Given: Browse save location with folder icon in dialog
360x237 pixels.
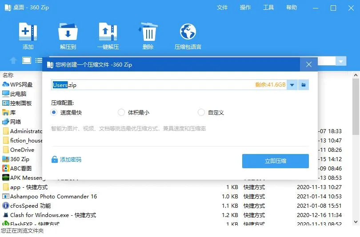Looking at the screenshot, I should [x=303, y=85].
